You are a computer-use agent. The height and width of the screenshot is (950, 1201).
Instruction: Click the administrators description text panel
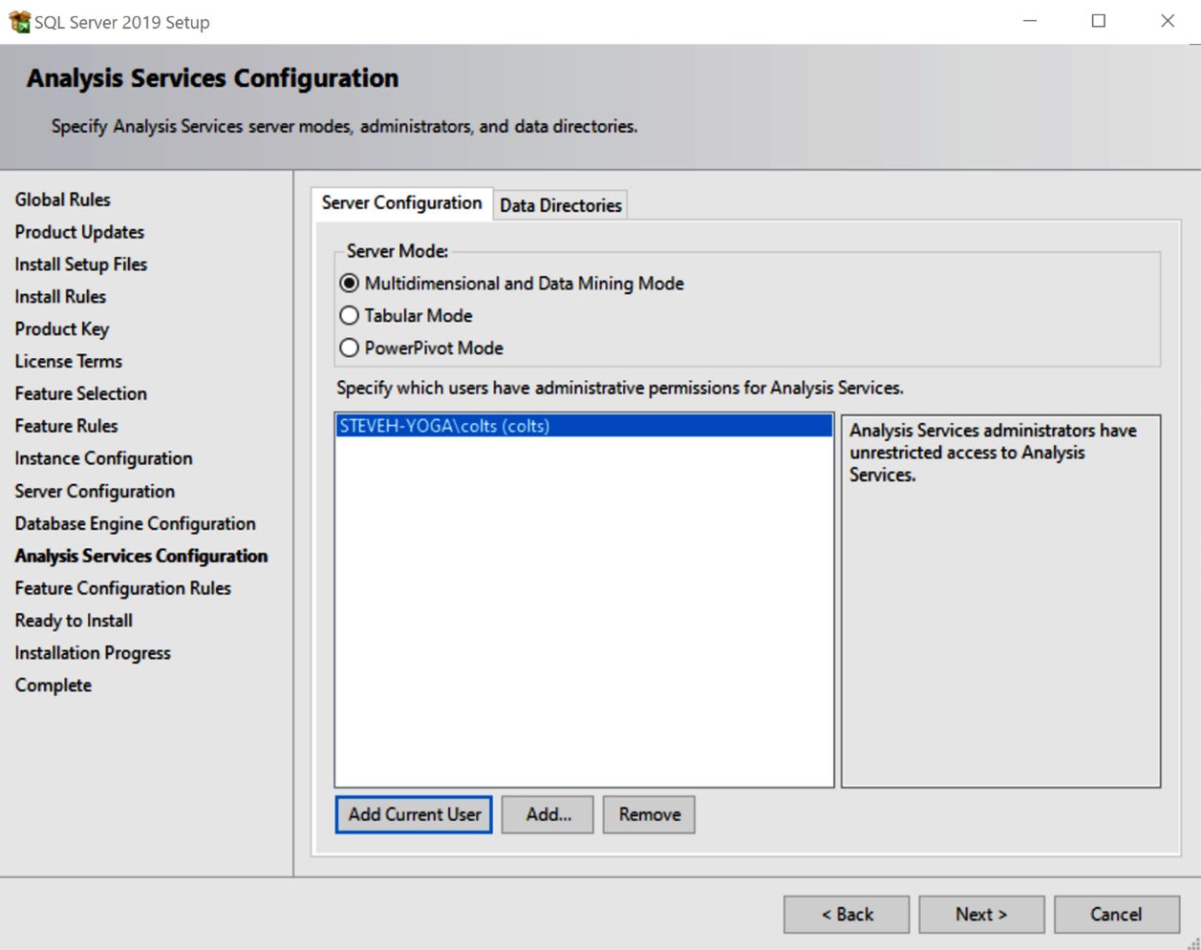point(1000,601)
